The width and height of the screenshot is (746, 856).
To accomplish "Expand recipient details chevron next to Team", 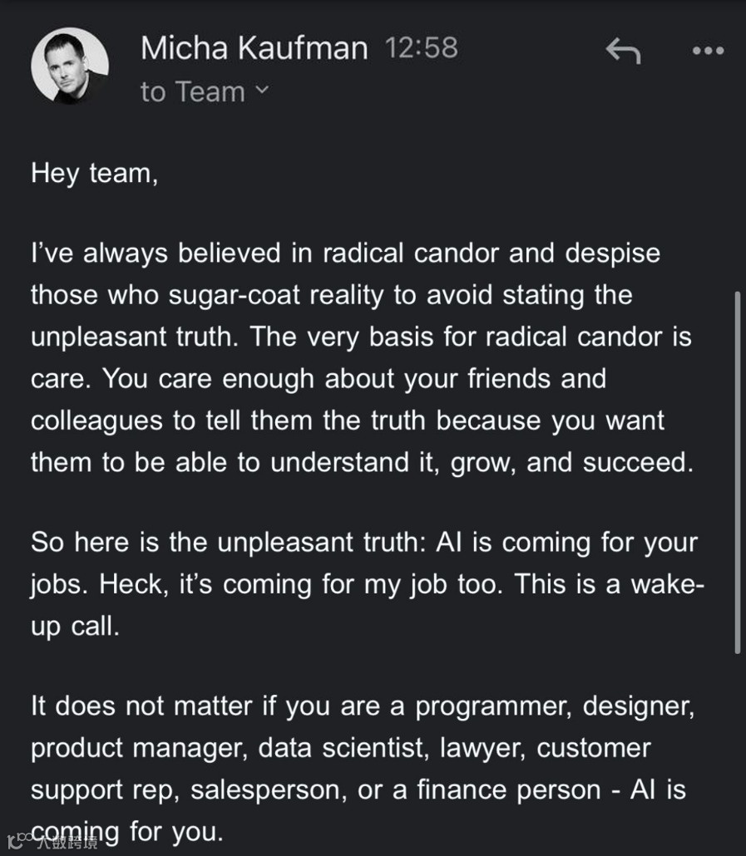I will 262,90.
